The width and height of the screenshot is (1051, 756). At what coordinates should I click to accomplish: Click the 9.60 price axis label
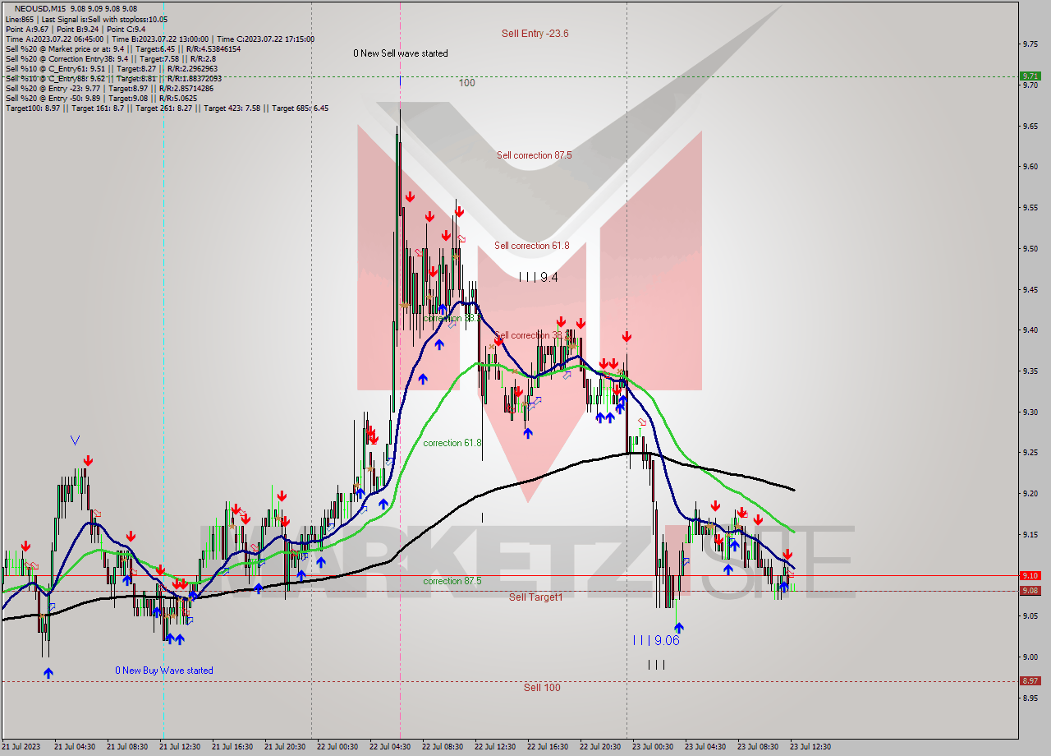pyautogui.click(x=1031, y=167)
